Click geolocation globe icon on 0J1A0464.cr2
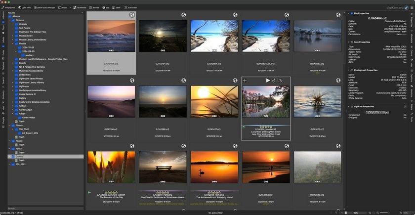Image resolution: width=415 pixels, height=215 pixels. coord(132,15)
